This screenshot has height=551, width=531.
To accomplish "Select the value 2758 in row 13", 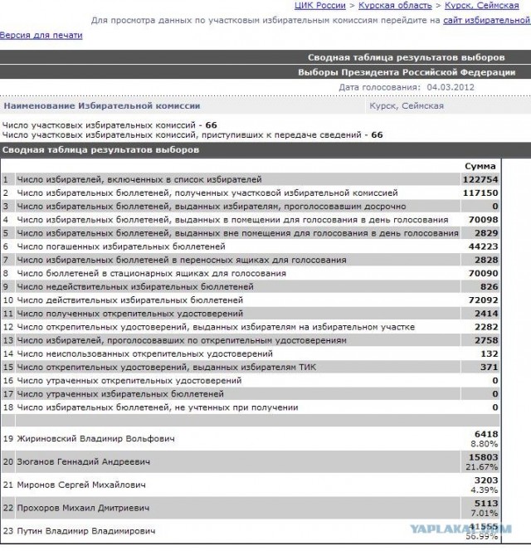I will pyautogui.click(x=486, y=340).
